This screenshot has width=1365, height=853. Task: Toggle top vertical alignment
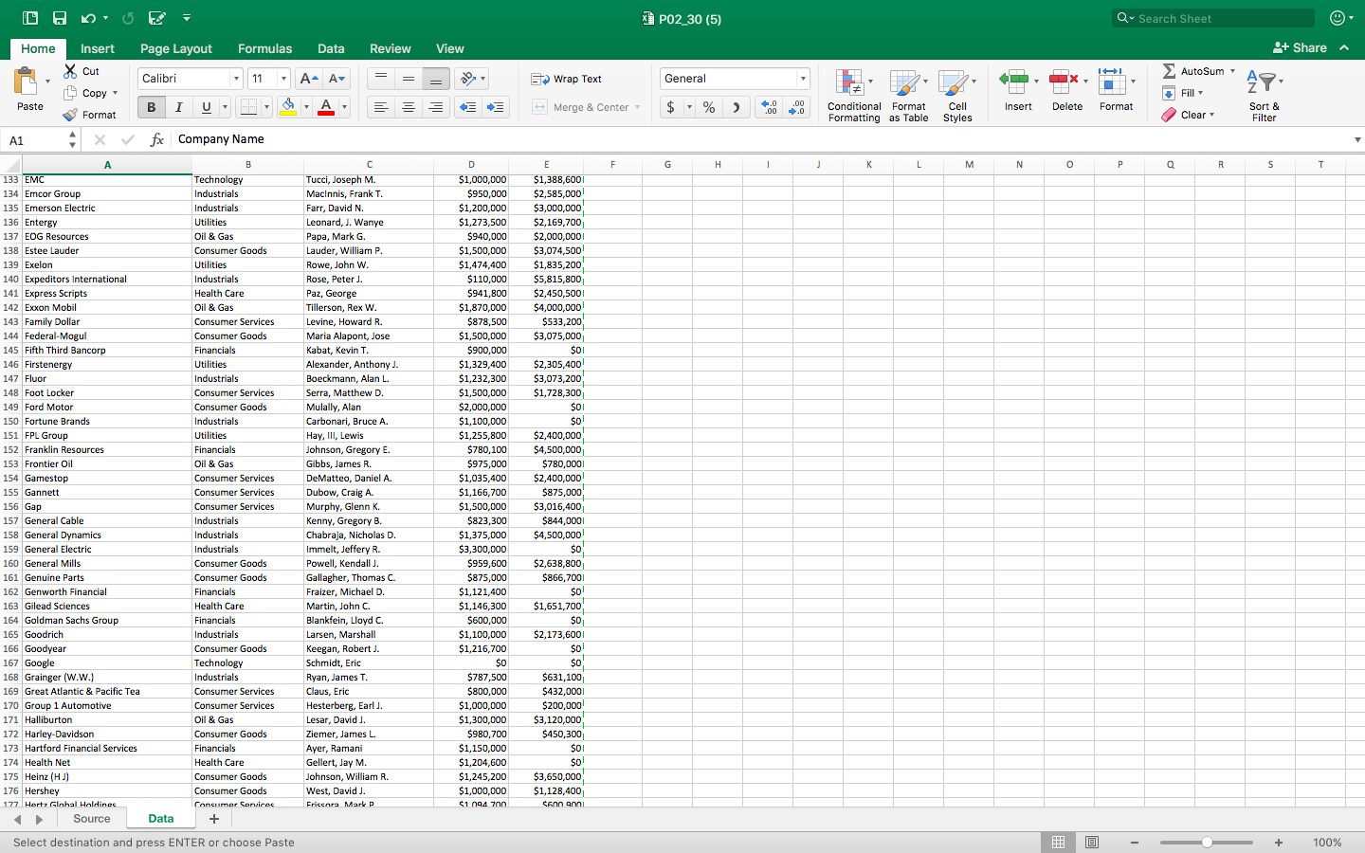coord(381,79)
